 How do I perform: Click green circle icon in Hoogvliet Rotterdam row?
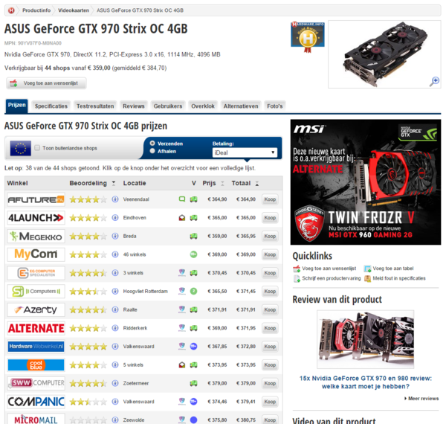pos(193,291)
